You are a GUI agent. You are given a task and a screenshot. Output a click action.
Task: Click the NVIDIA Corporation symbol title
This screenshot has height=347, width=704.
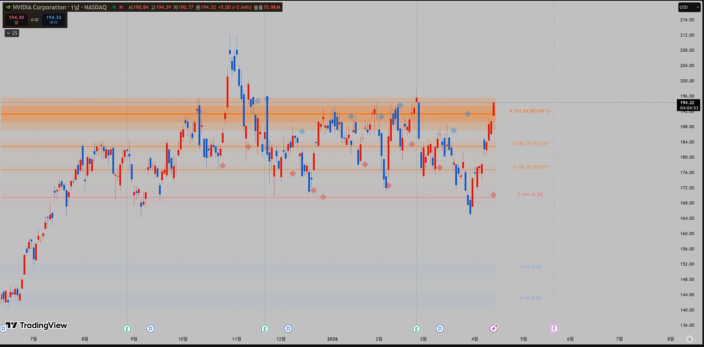click(40, 7)
